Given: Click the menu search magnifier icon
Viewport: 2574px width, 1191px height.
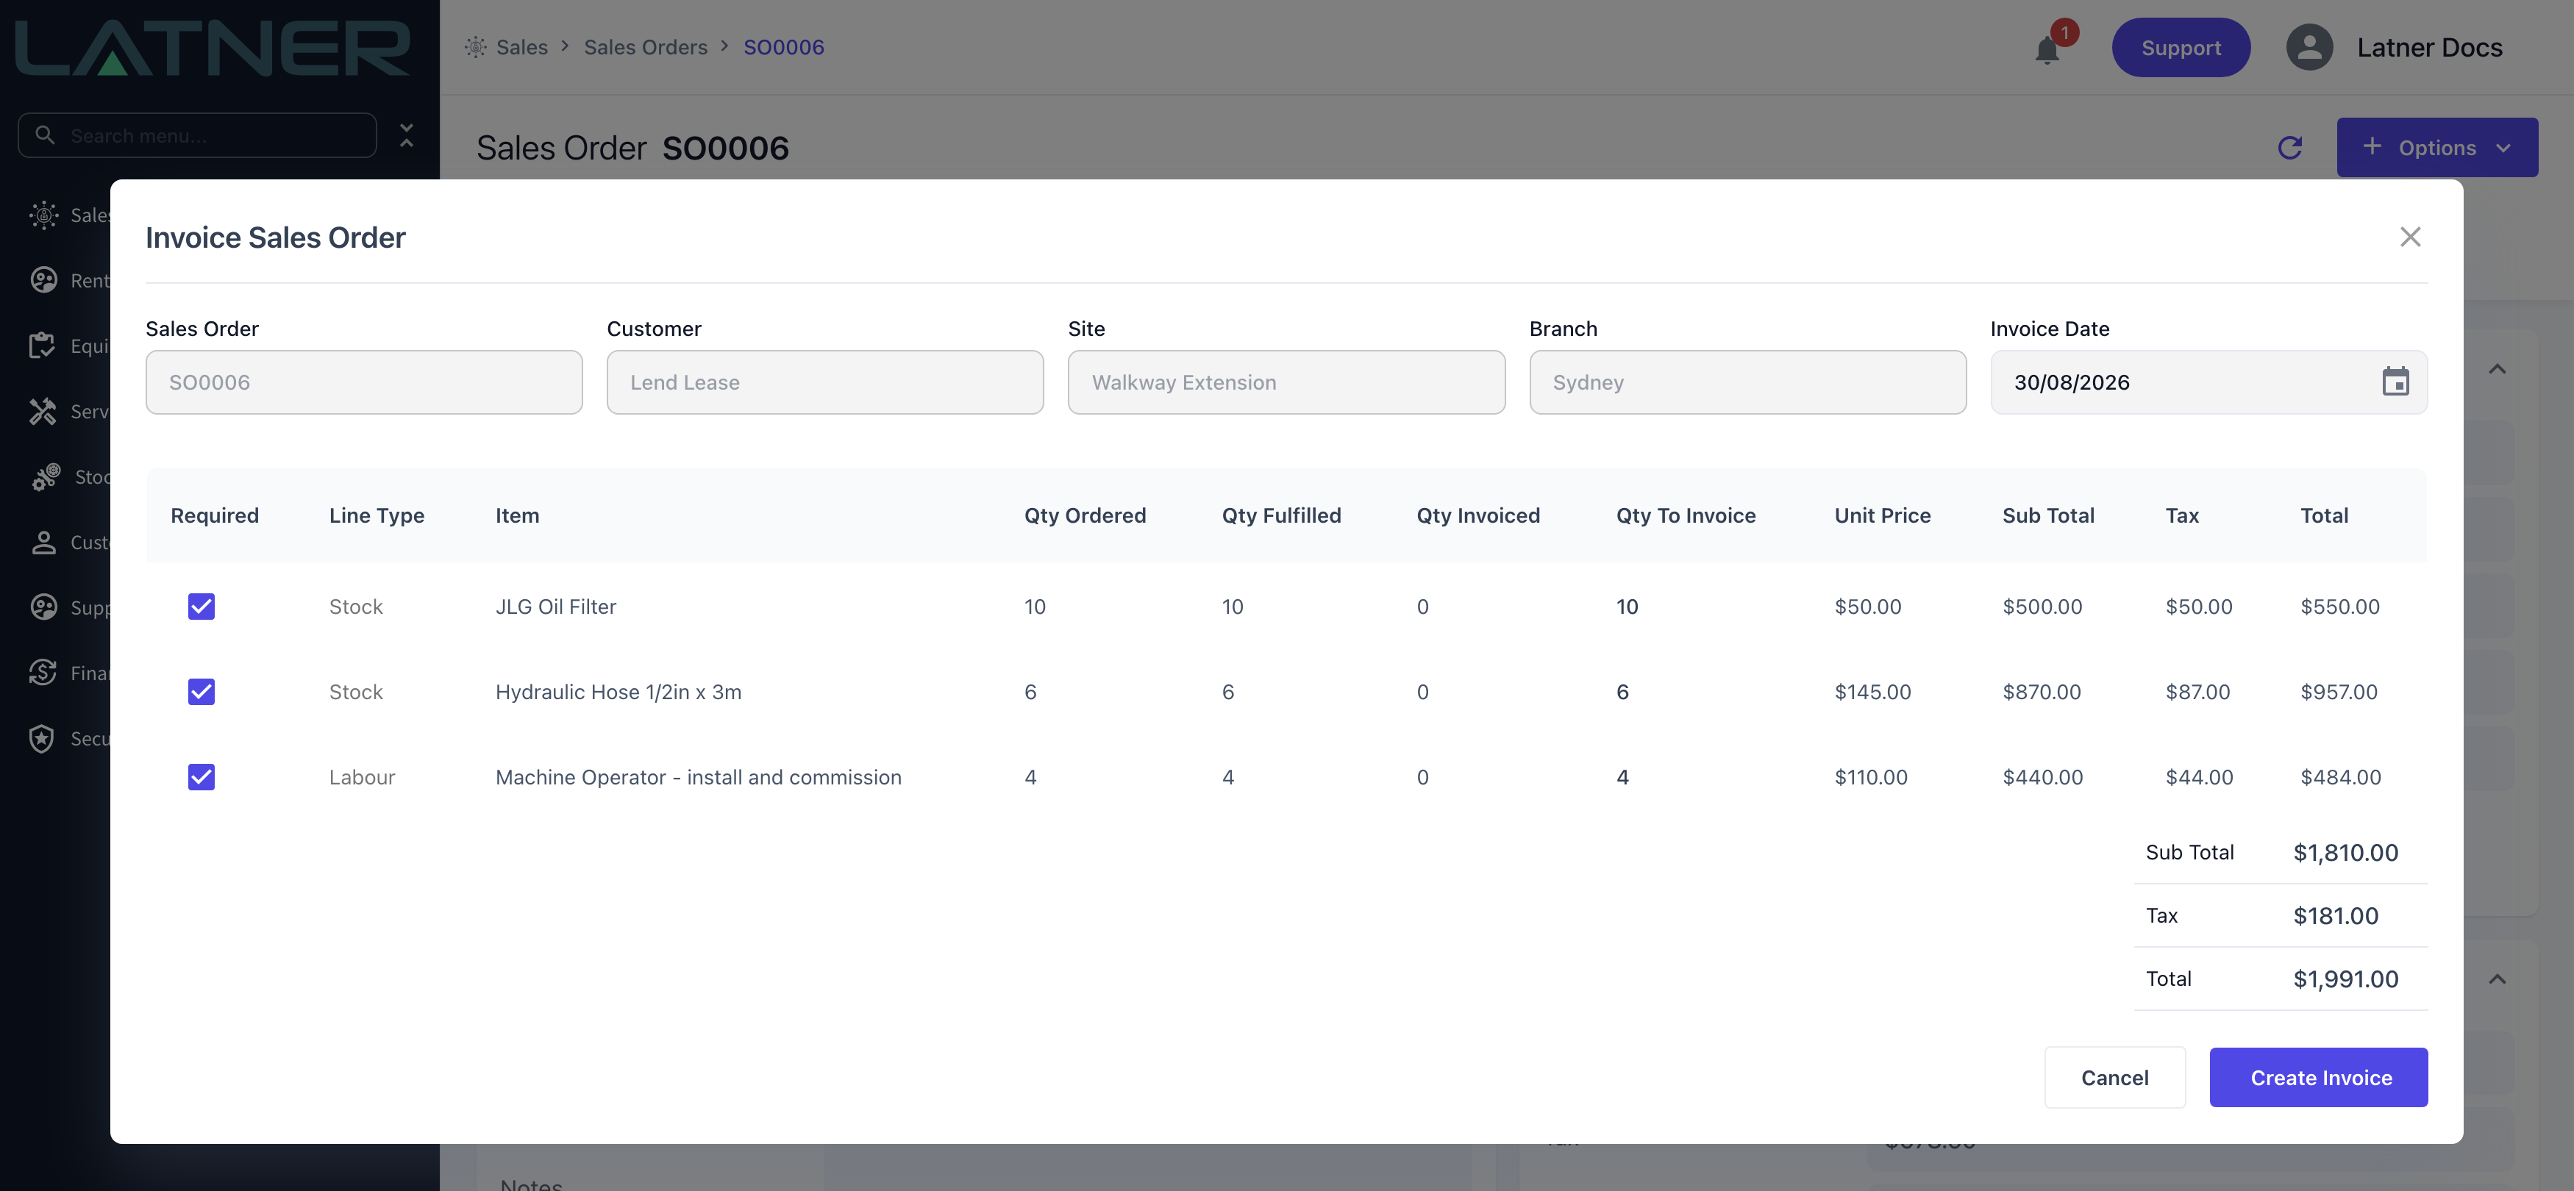Looking at the screenshot, I should point(44,135).
